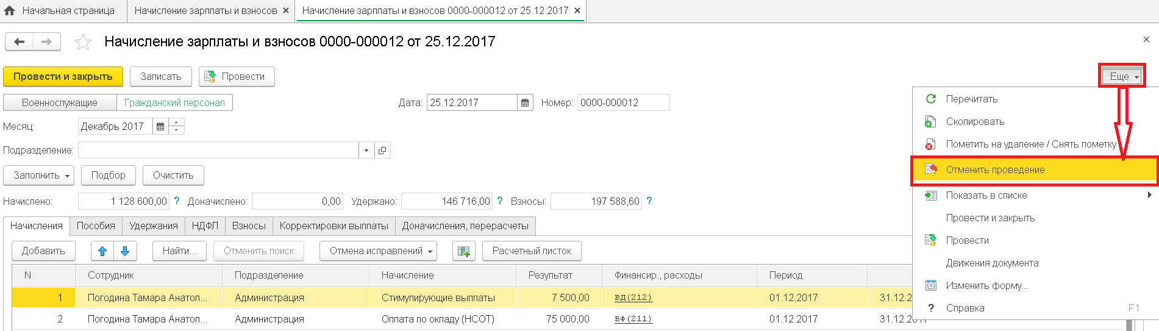Choose Изменить форму... menu item
The height and width of the screenshot is (331, 1159).
pyautogui.click(x=1035, y=285)
